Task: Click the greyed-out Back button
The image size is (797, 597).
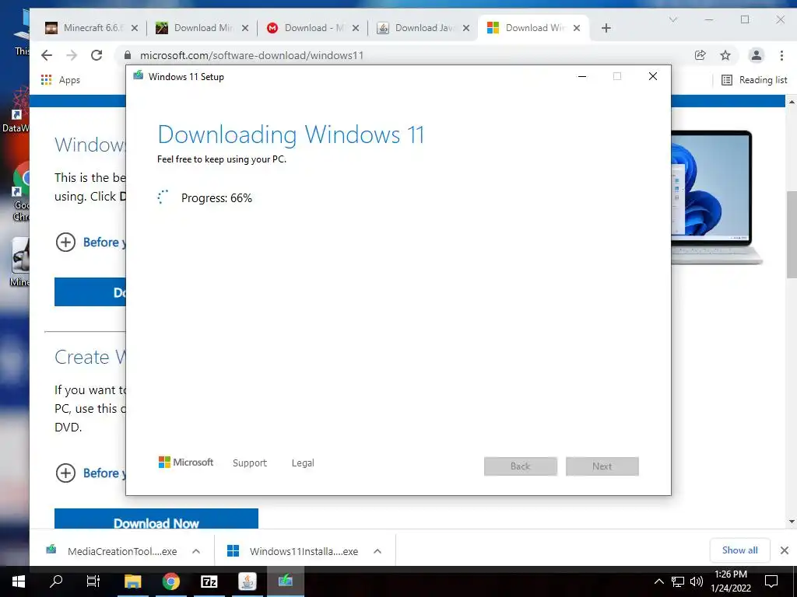Action: point(521,466)
